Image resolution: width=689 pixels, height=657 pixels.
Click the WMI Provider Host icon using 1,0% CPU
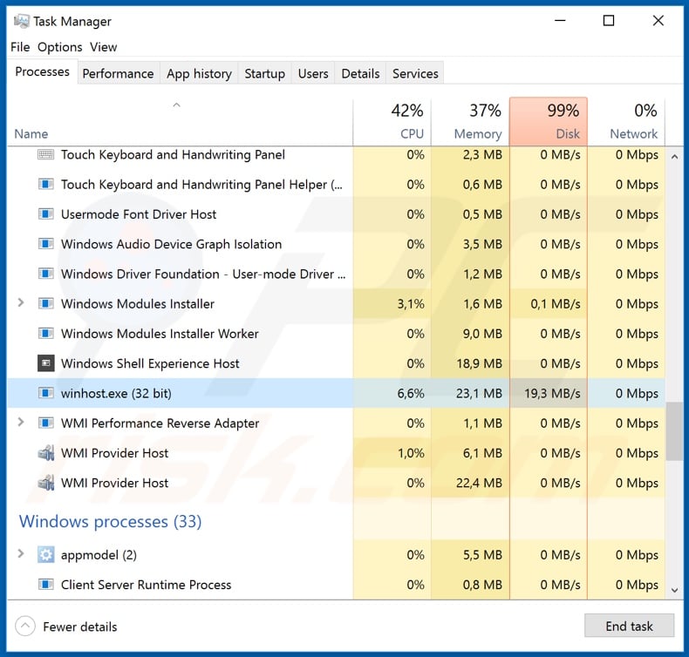coord(45,452)
